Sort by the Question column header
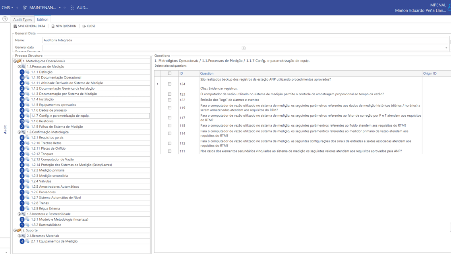This screenshot has height=254, width=451. click(x=207, y=73)
